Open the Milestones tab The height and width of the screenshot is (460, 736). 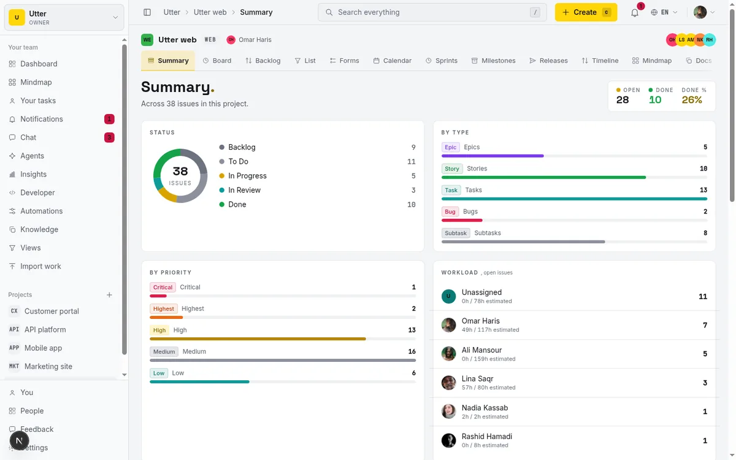tap(493, 61)
